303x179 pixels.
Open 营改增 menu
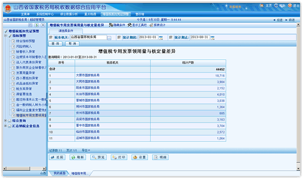140,14
